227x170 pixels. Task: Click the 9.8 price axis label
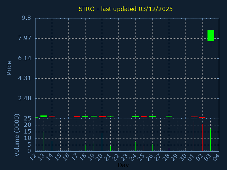[x=26, y=18]
